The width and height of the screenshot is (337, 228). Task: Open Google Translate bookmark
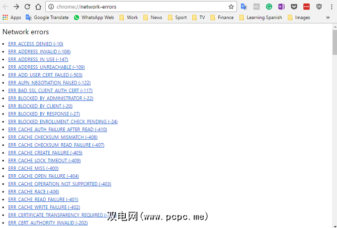click(x=47, y=18)
